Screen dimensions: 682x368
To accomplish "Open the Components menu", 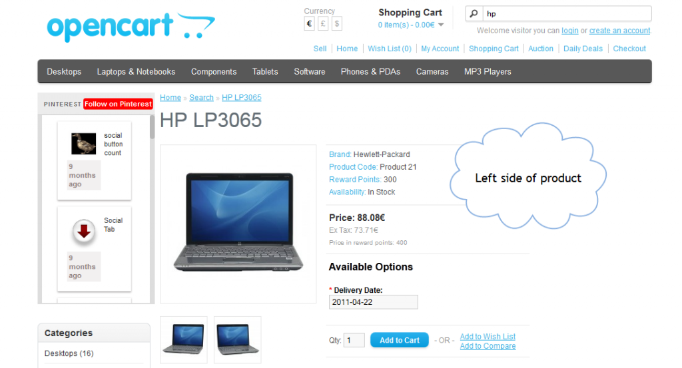I will tap(214, 72).
